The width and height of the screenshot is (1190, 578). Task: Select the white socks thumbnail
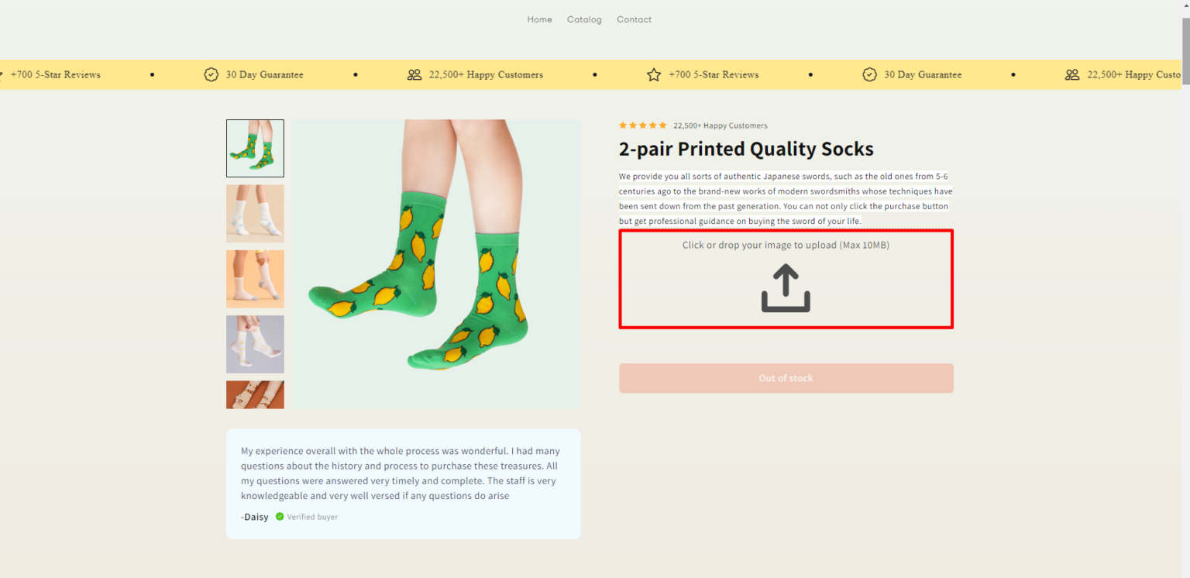coord(255,213)
